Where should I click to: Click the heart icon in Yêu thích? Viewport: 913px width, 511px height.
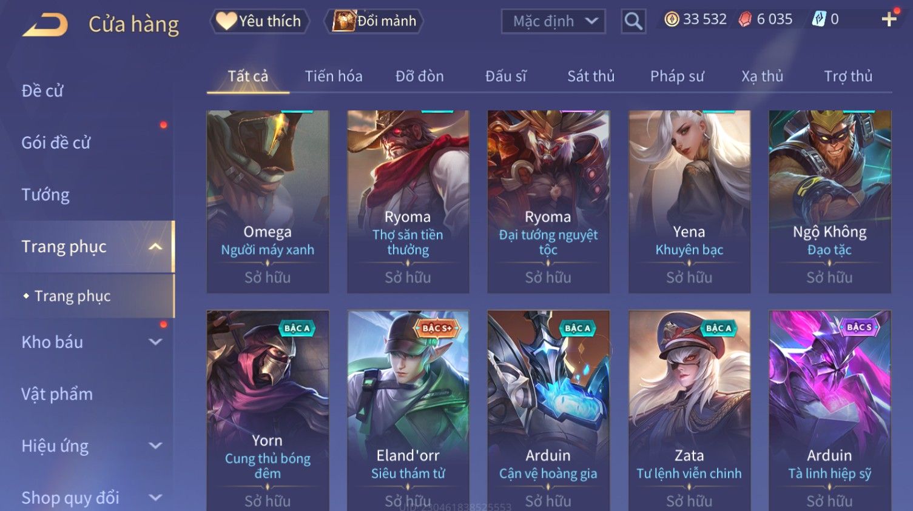[x=226, y=21]
